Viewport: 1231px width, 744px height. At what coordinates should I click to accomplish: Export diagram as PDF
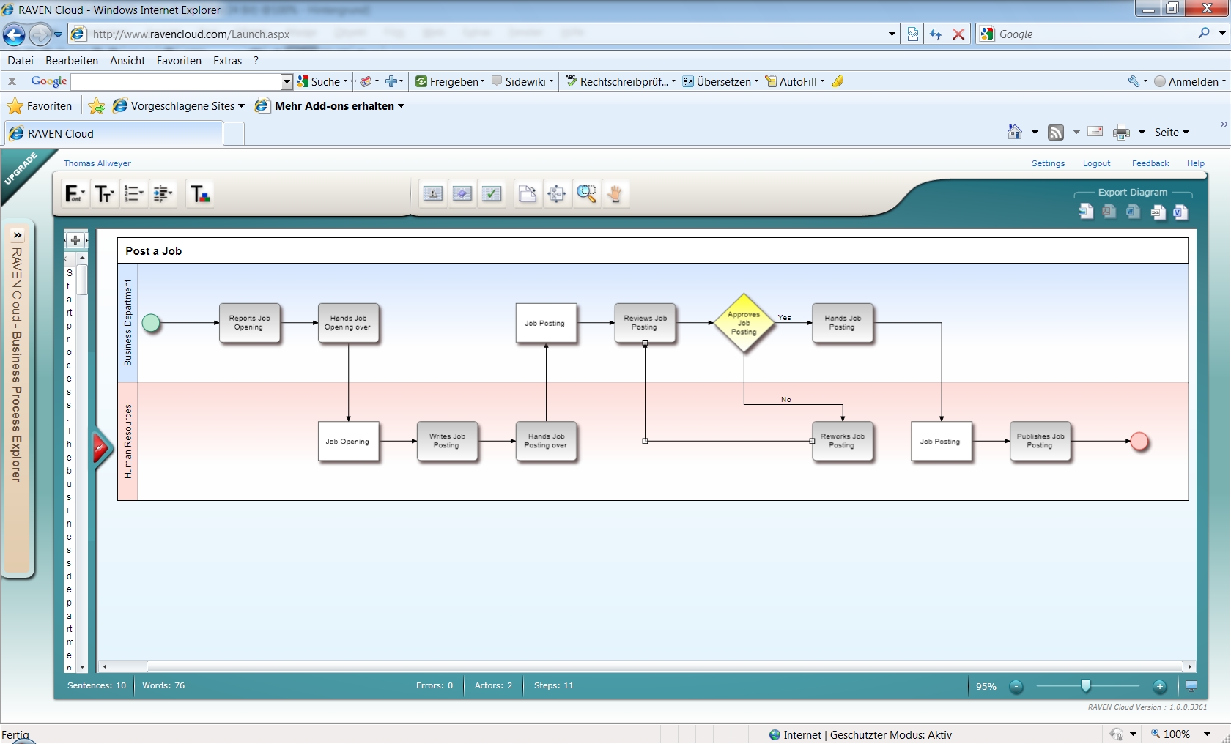(x=1109, y=212)
